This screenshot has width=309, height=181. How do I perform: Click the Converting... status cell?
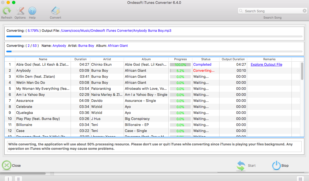(206, 71)
